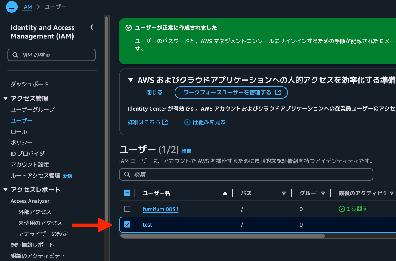The image size is (396, 261).
Task: Click the success checkmark icon in the green banner
Action: 128,28
